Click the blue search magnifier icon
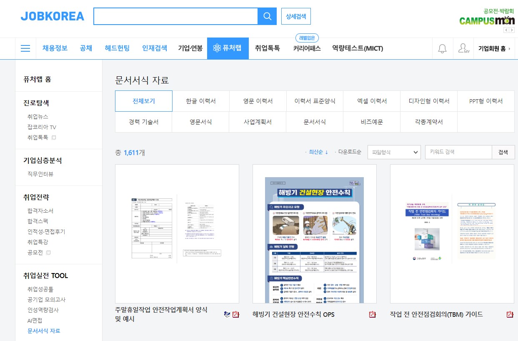 click(267, 16)
